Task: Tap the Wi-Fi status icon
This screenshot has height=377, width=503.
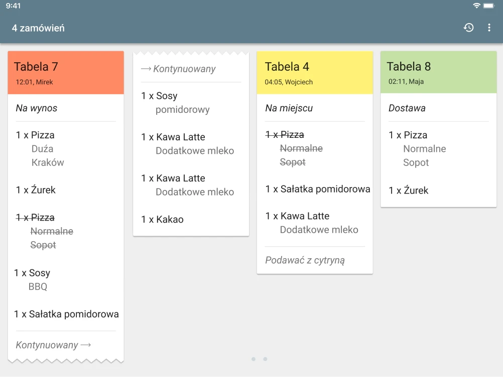Action: (476, 6)
